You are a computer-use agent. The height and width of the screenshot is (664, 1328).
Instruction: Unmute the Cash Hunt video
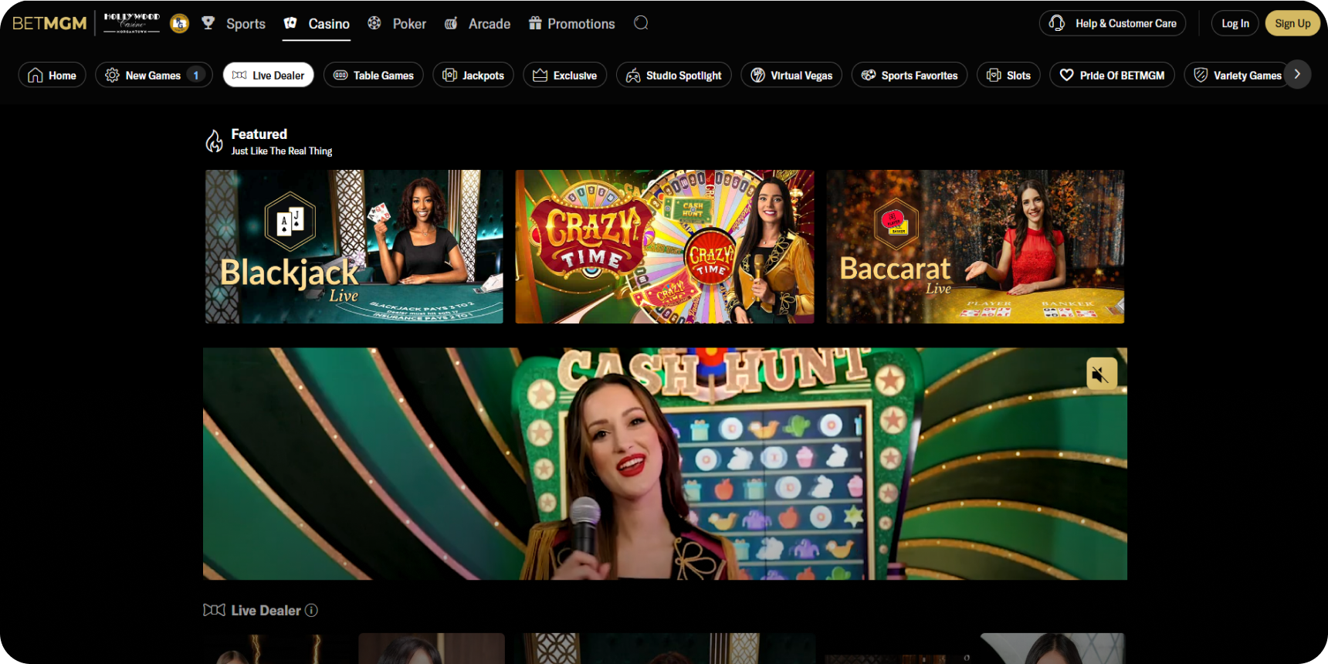point(1102,374)
